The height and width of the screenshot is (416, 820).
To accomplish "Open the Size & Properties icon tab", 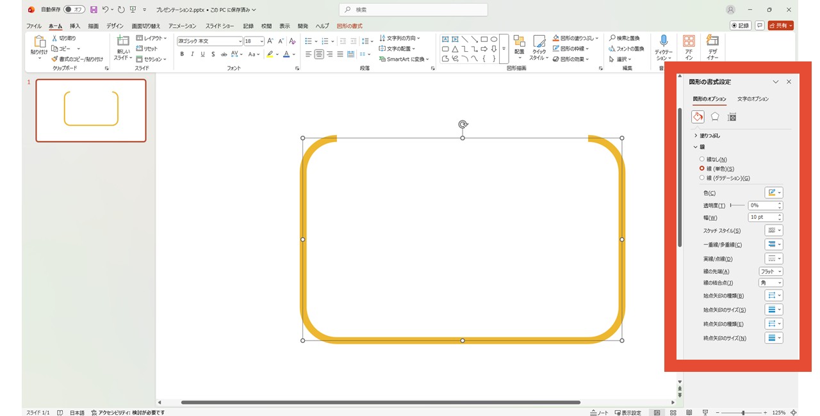I will coord(732,116).
